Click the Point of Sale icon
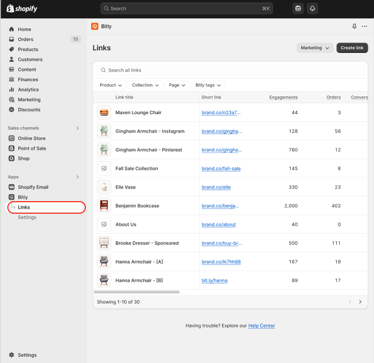The image size is (374, 363). point(12,148)
